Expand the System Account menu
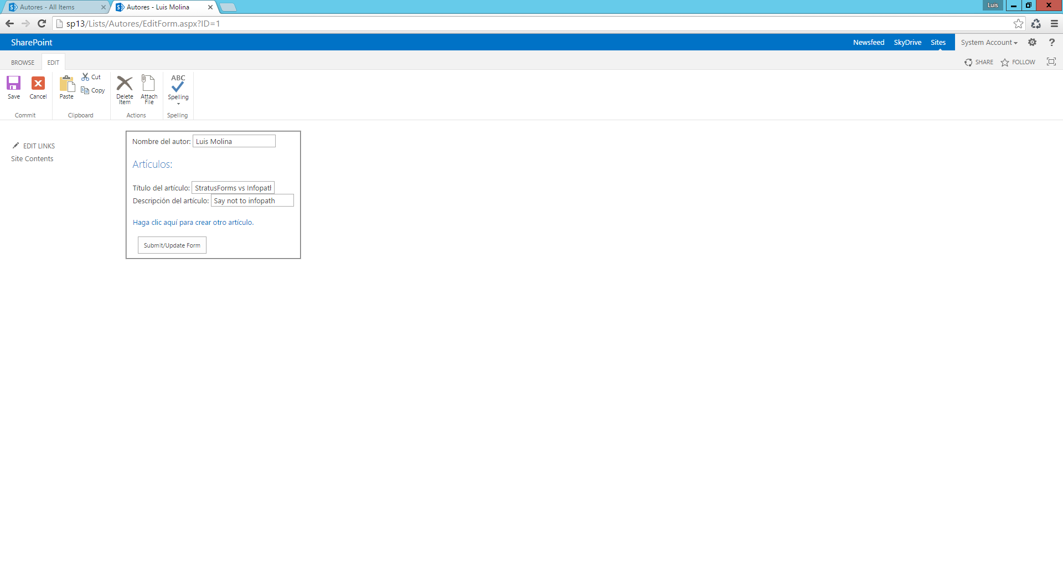This screenshot has height=576, width=1063. (x=989, y=42)
